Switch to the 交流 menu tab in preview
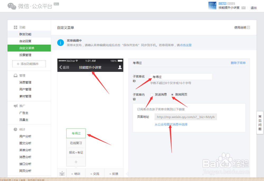Screen dimensions: 264x181 (95, 173)
